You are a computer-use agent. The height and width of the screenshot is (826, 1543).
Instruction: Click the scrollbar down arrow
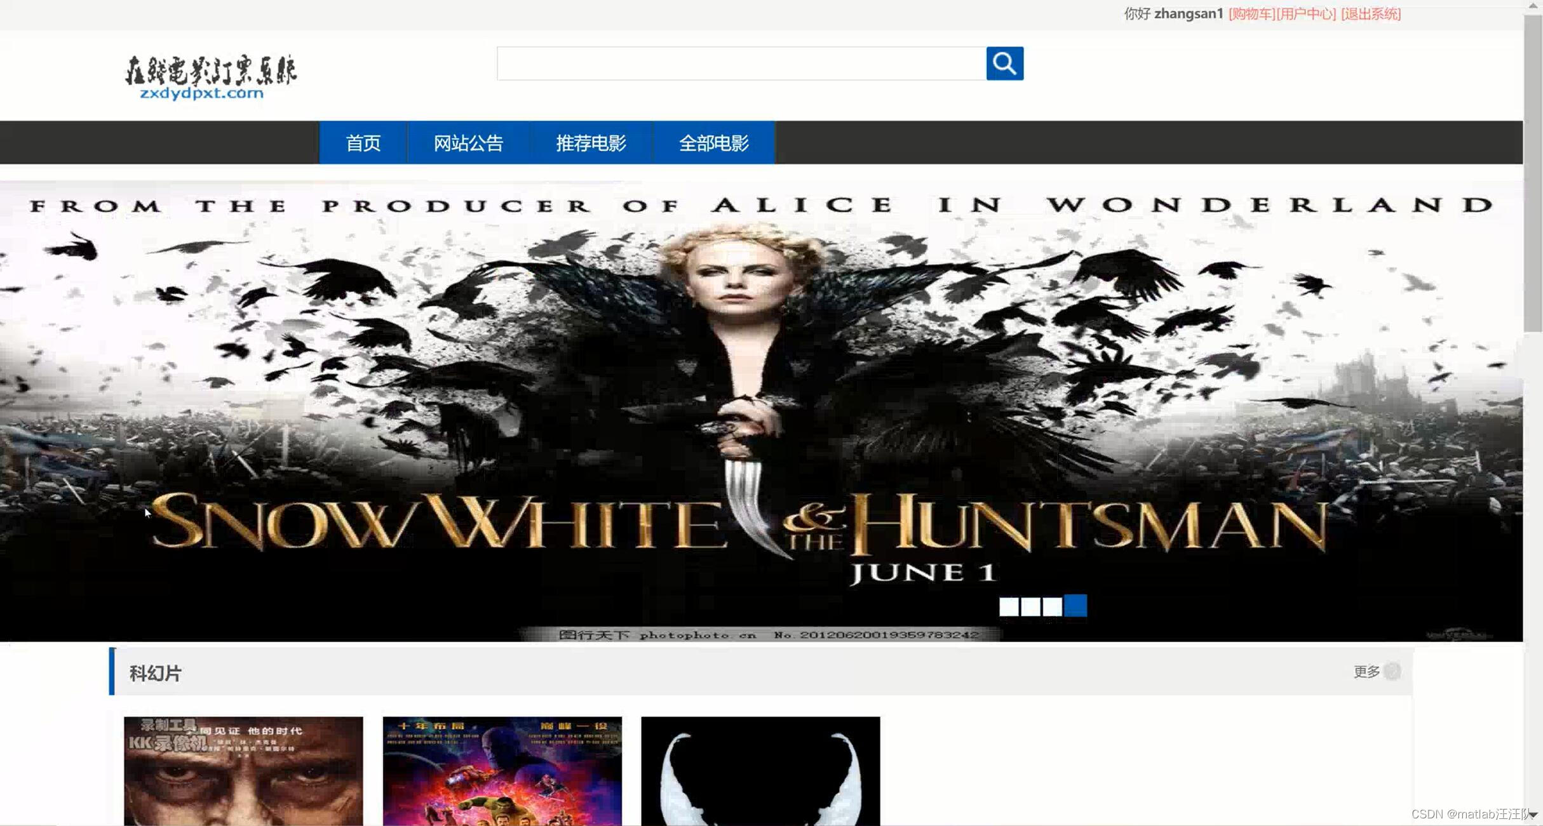tap(1533, 815)
